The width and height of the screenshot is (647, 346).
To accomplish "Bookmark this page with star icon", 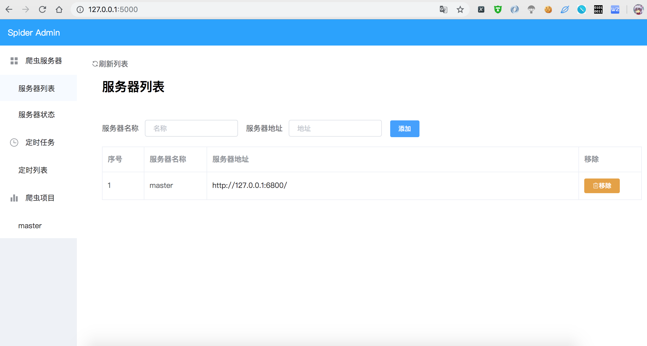I will pos(460,10).
